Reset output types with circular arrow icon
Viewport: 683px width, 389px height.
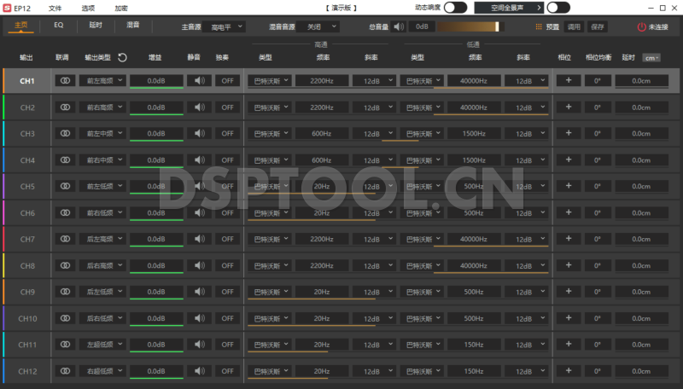(x=122, y=57)
